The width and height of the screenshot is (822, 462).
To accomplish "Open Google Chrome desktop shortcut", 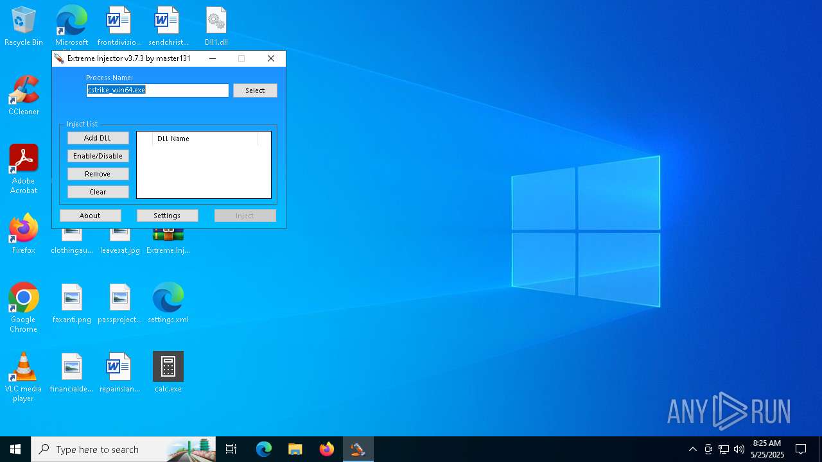I will point(24,308).
